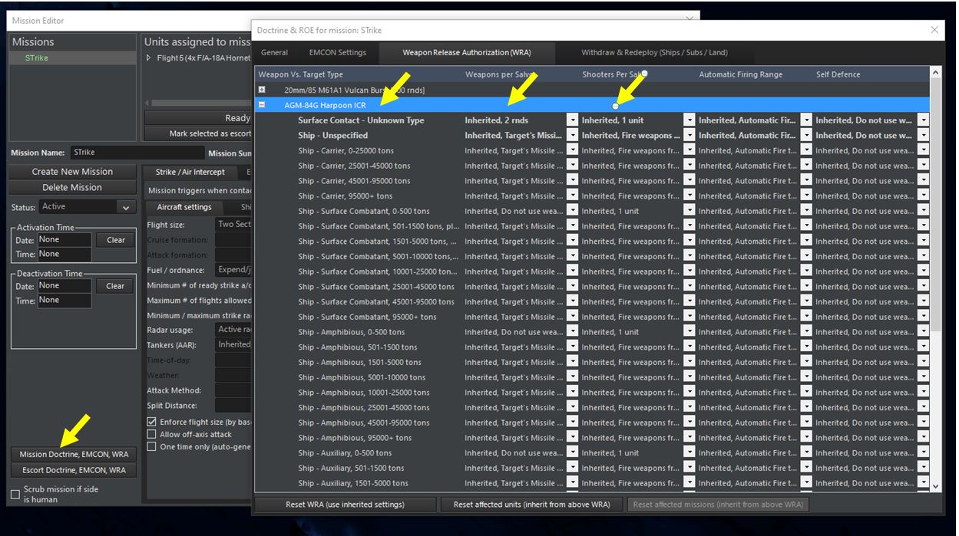The width and height of the screenshot is (959, 536).
Task: Click the Ready button in Mission Editor
Action: 198,118
